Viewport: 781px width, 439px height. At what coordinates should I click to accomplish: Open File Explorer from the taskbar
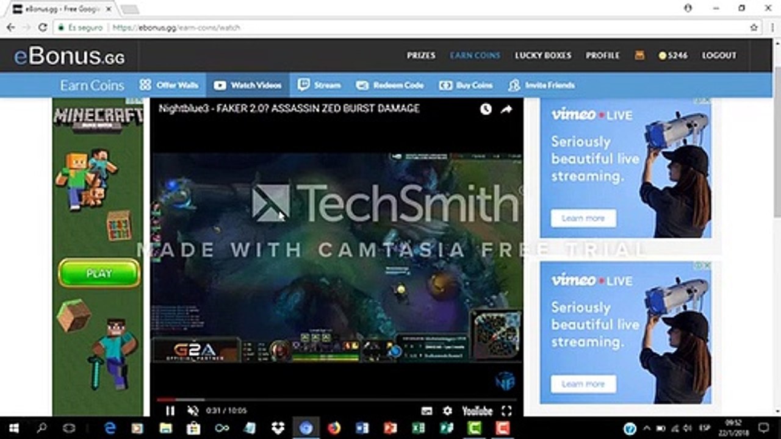[165, 428]
